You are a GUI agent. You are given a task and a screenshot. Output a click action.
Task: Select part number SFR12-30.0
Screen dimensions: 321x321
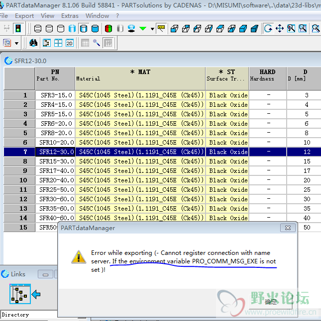point(55,152)
